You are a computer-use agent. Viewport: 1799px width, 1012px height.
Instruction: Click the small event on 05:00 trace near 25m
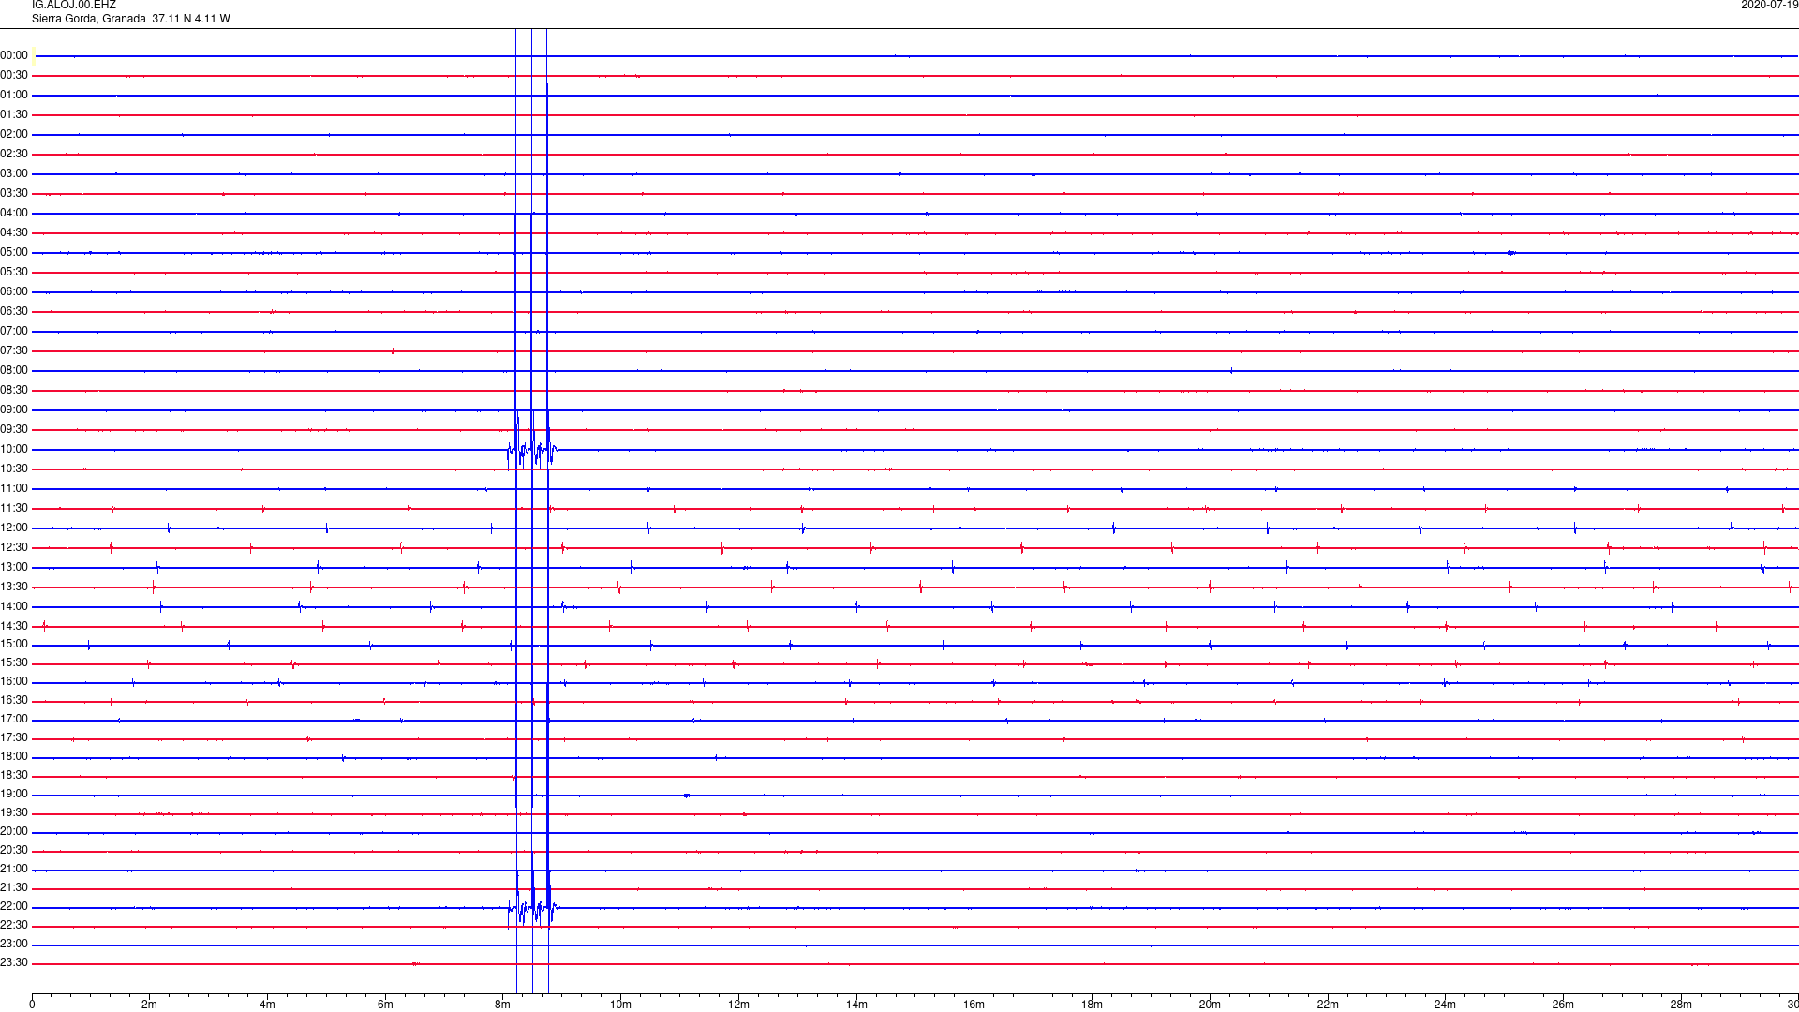pos(1511,252)
